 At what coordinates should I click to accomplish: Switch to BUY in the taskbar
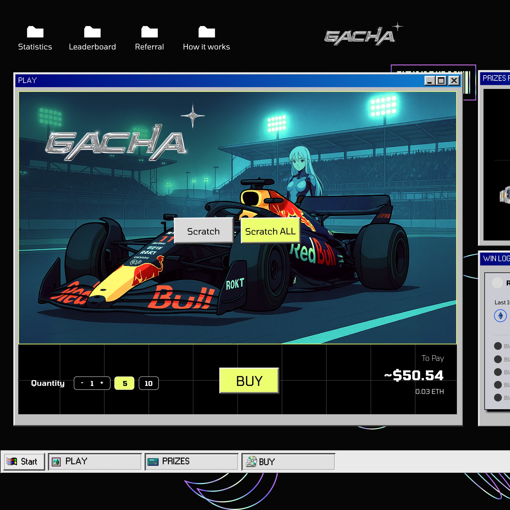click(x=288, y=462)
